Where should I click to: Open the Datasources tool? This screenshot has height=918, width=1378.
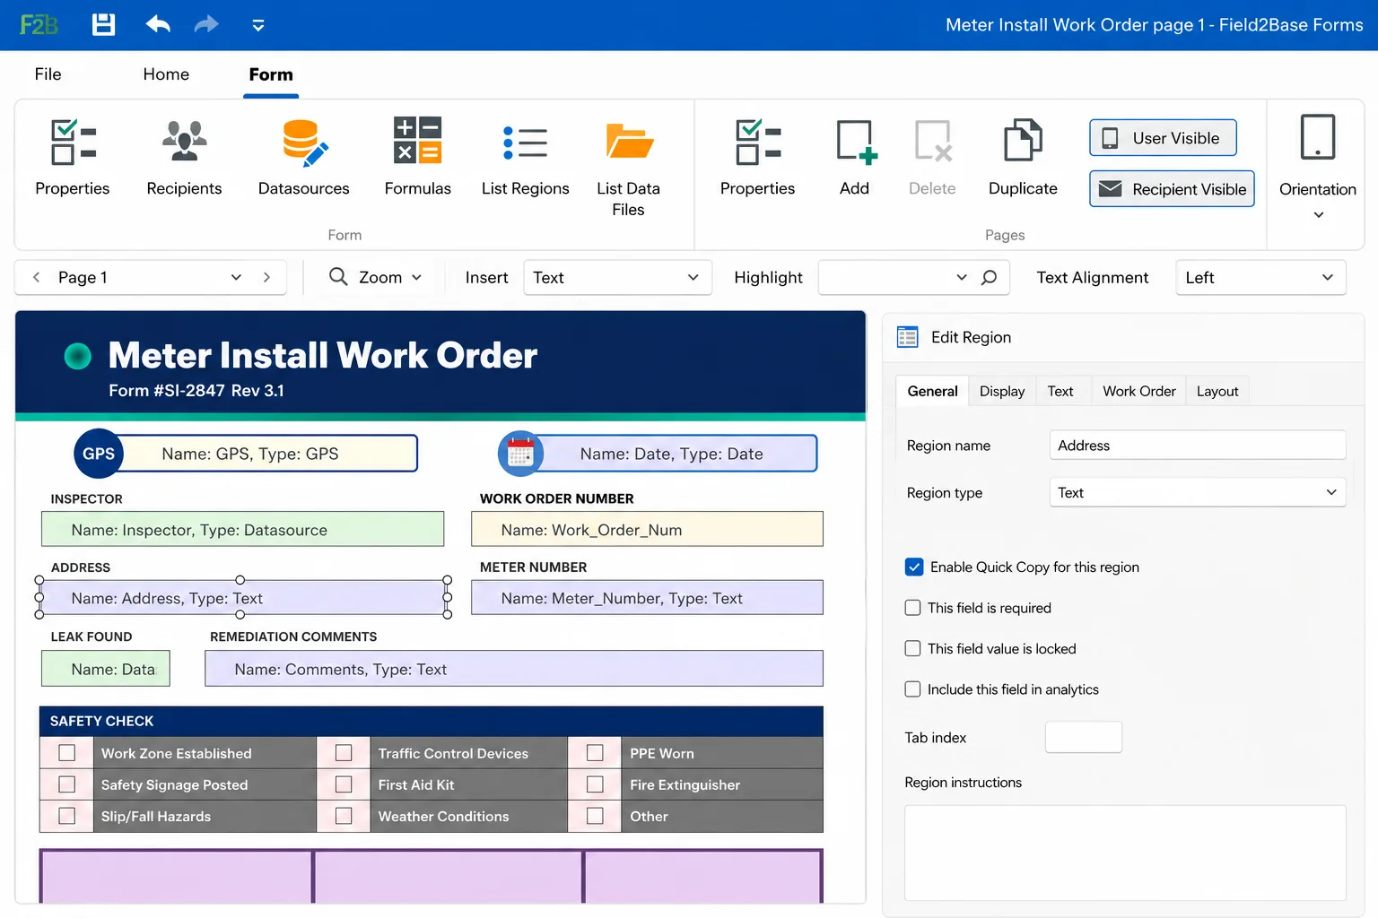click(x=304, y=158)
